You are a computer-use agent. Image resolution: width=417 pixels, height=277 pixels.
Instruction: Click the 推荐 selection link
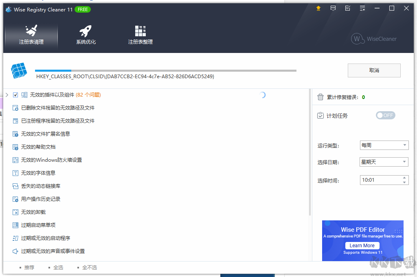pyautogui.click(x=29, y=267)
